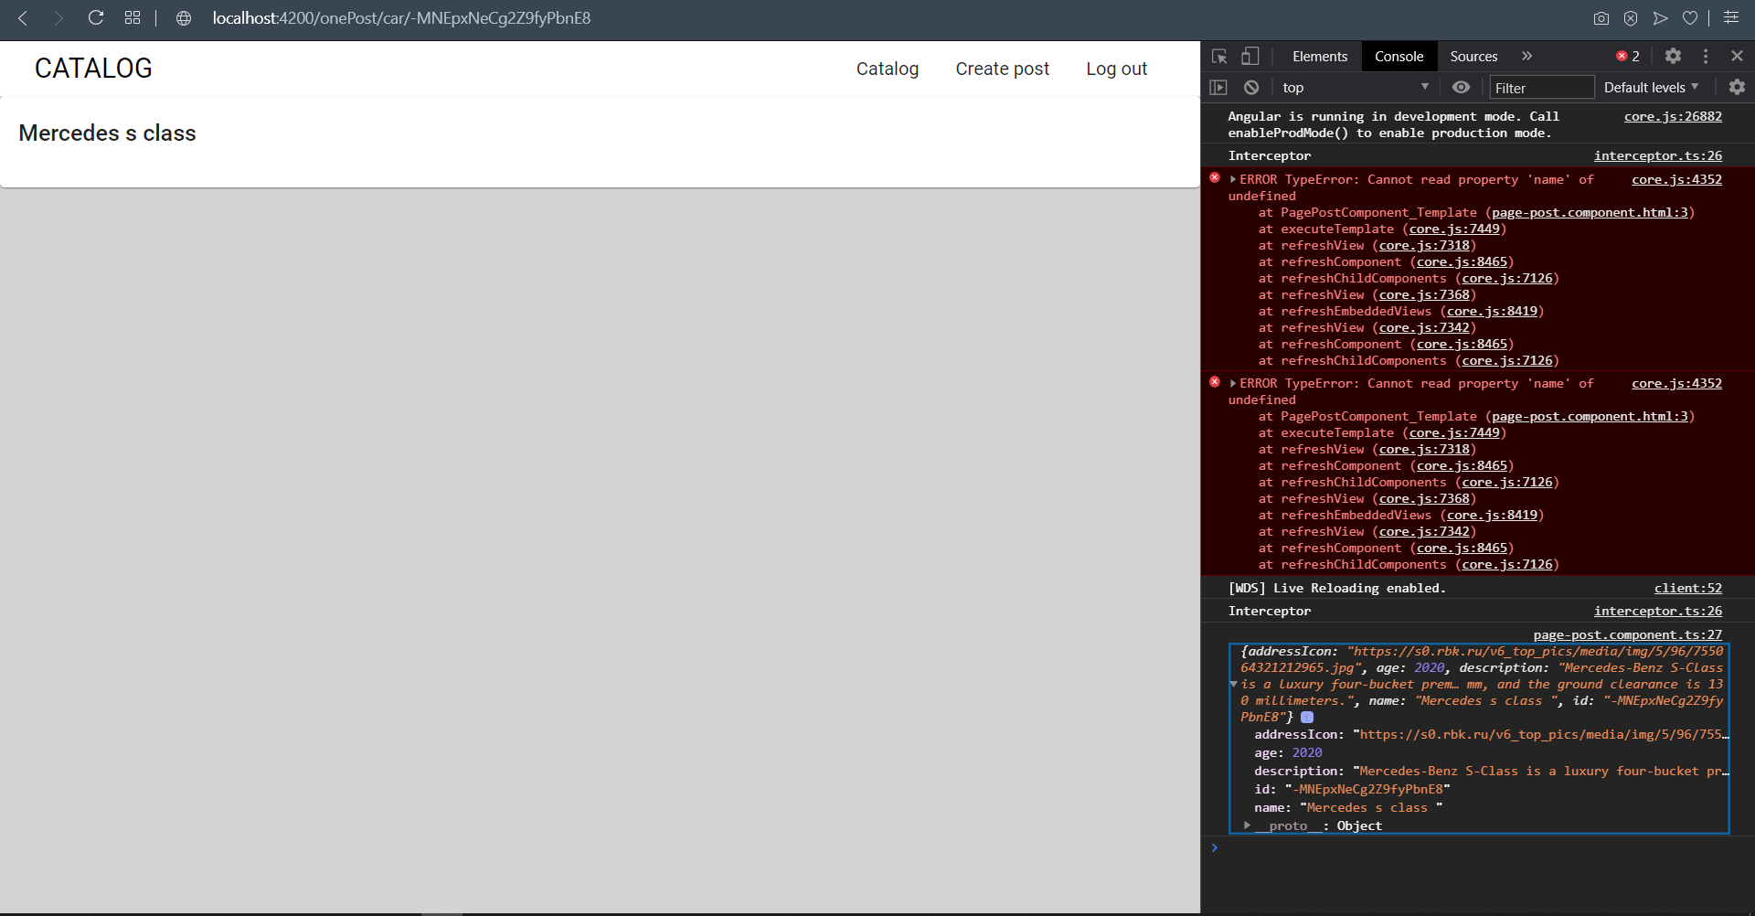The image size is (1755, 916).
Task: Expand the __proto__ Object entry
Action: point(1247,825)
